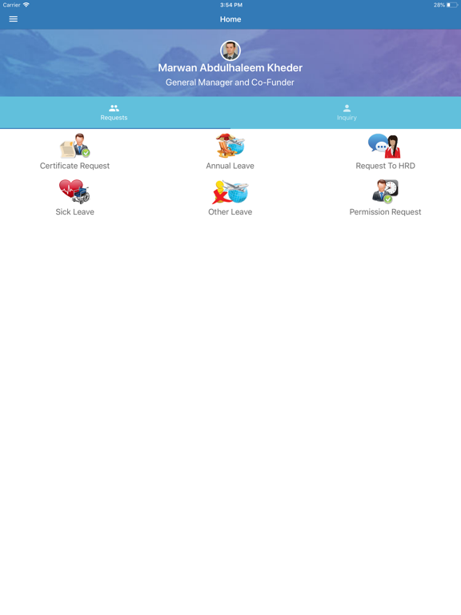
Task: Tap the Requests people icon
Action: click(114, 108)
